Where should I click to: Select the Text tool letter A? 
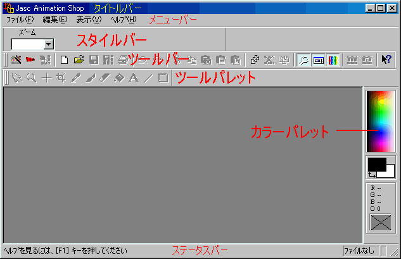click(134, 78)
